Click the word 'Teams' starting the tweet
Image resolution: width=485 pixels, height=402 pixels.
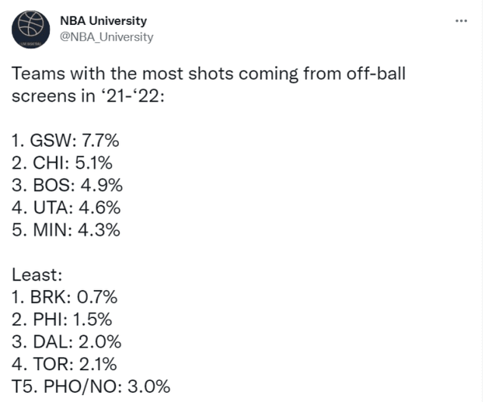click(x=36, y=76)
